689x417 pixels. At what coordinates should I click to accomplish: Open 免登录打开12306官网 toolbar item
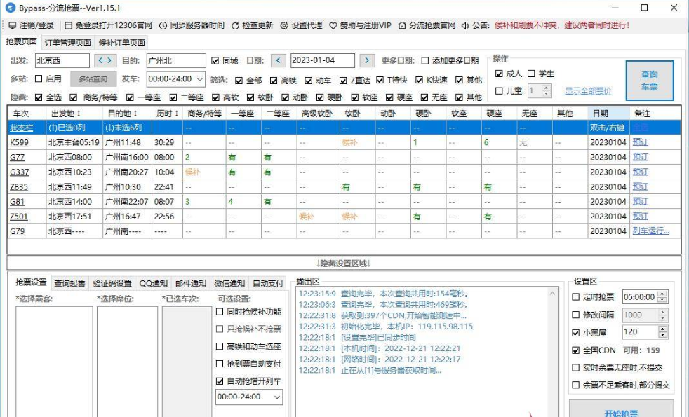pos(108,25)
